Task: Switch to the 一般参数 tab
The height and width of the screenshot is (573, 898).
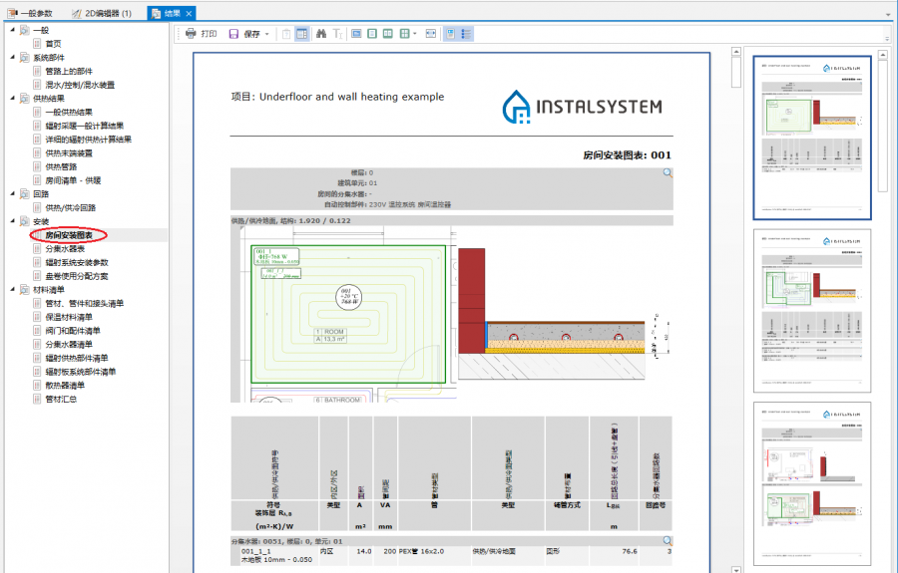Action: click(37, 13)
